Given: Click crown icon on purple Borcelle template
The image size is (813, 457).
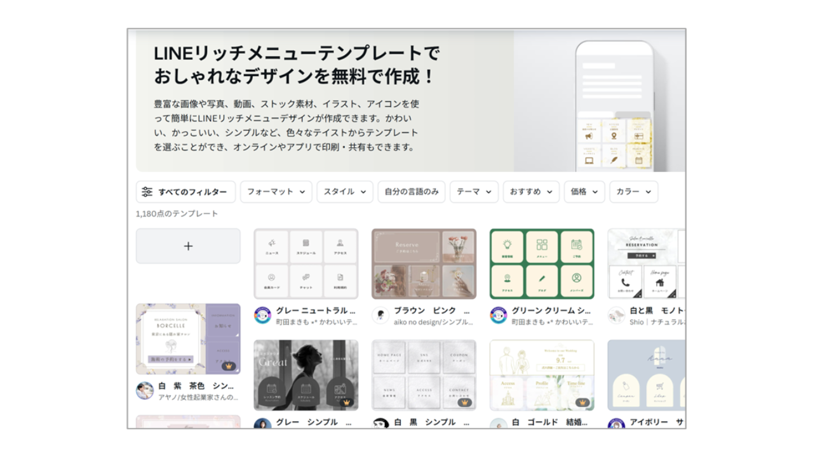Looking at the screenshot, I should pyautogui.click(x=229, y=366).
